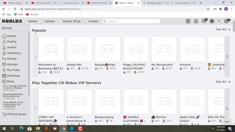The height and width of the screenshot is (132, 235).
Task: Open the Chat button
Action: 227,122
